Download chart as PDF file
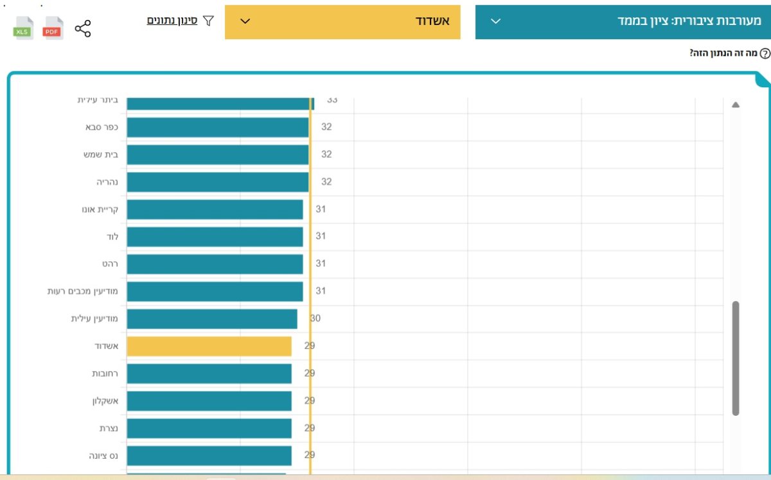Image resolution: width=771 pixels, height=480 pixels. 53,29
